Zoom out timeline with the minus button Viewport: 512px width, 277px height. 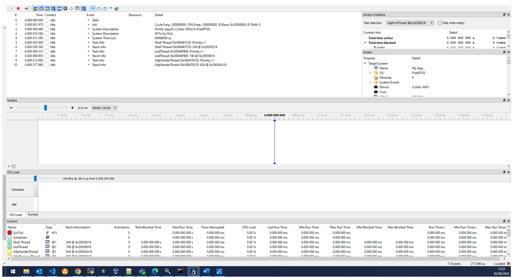pyautogui.click(x=11, y=108)
